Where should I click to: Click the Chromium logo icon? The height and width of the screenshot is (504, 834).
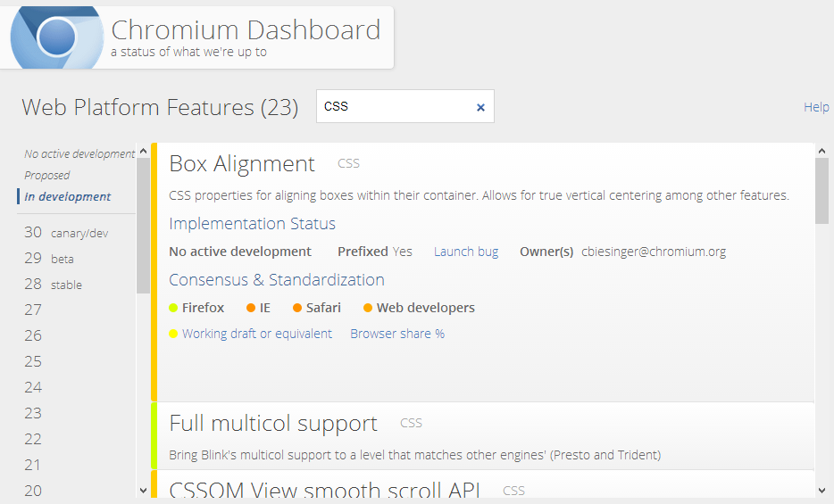point(57,37)
